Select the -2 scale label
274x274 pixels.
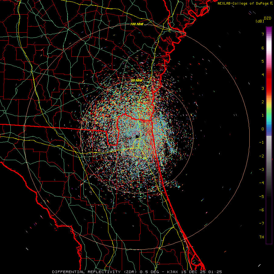(x=262, y=156)
